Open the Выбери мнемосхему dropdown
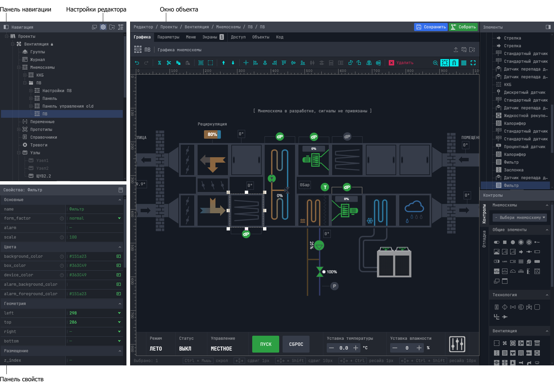This screenshot has width=554, height=387. click(x=519, y=218)
